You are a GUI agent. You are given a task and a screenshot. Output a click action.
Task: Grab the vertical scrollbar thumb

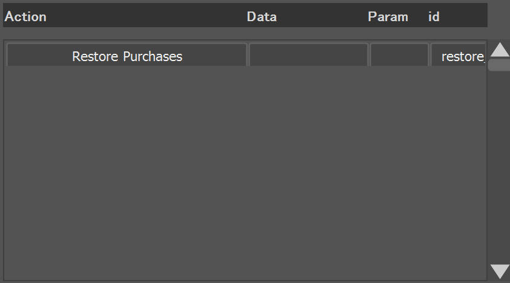[x=500, y=65]
